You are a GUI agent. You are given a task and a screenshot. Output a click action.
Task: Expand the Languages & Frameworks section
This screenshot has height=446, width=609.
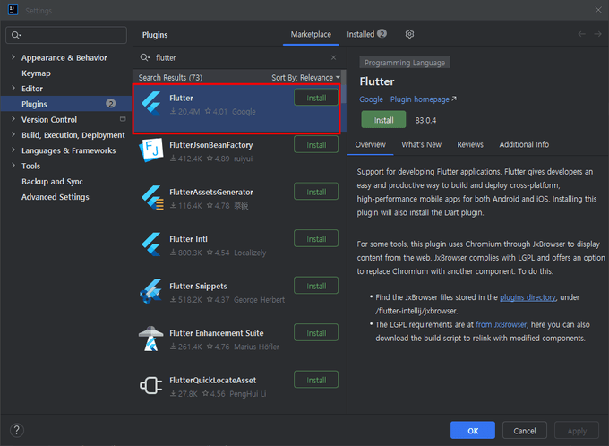13,150
